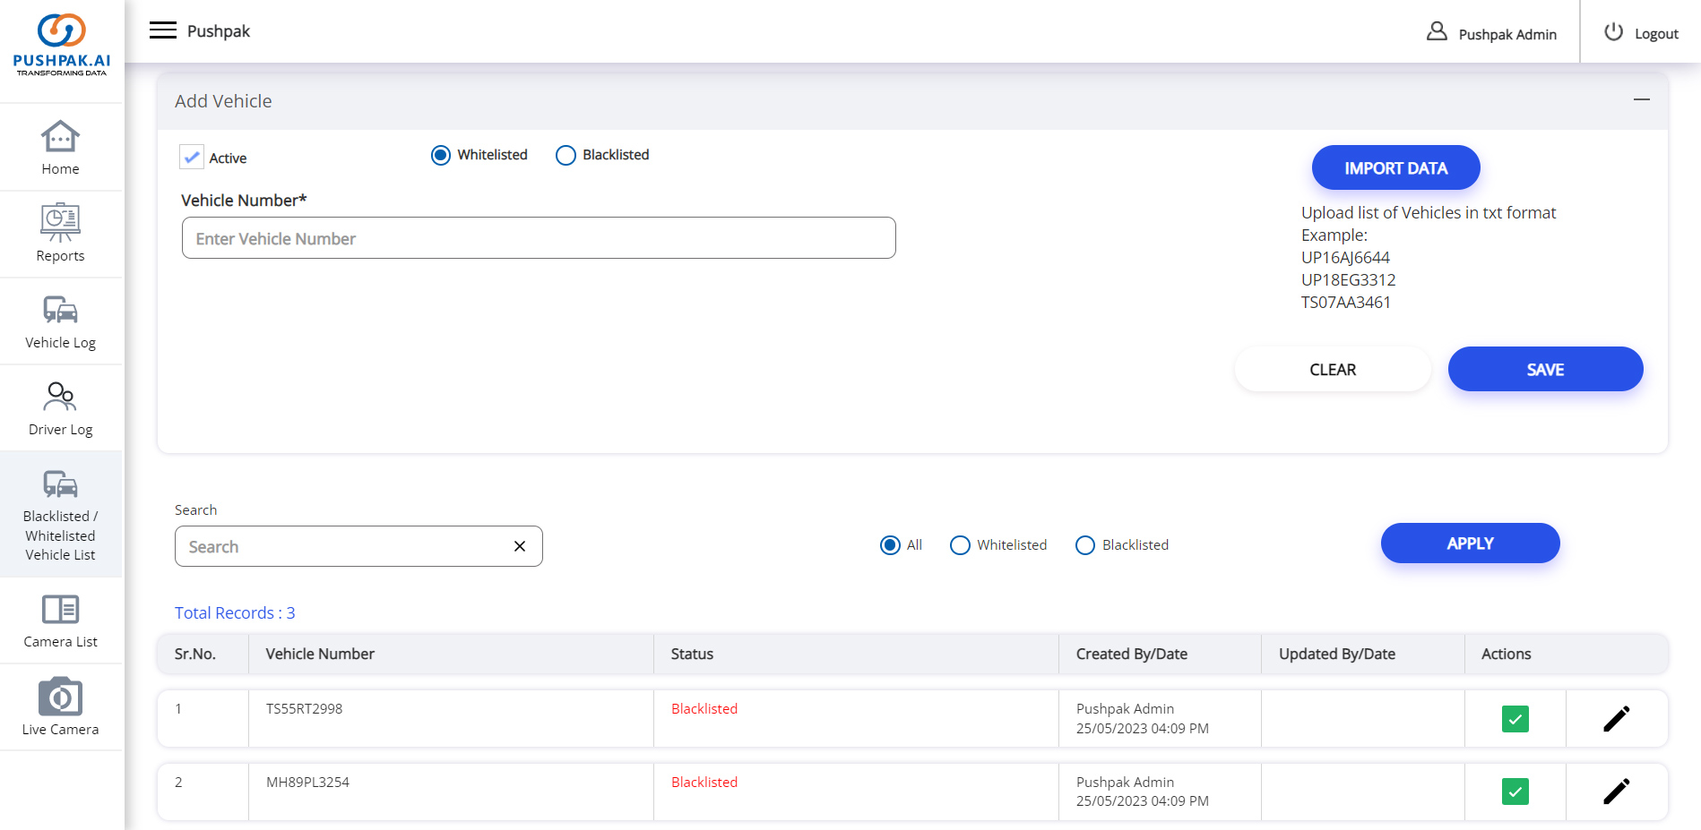Image resolution: width=1701 pixels, height=830 pixels.
Task: Select the Blacklisted radio in Add Vehicle
Action: click(565, 155)
